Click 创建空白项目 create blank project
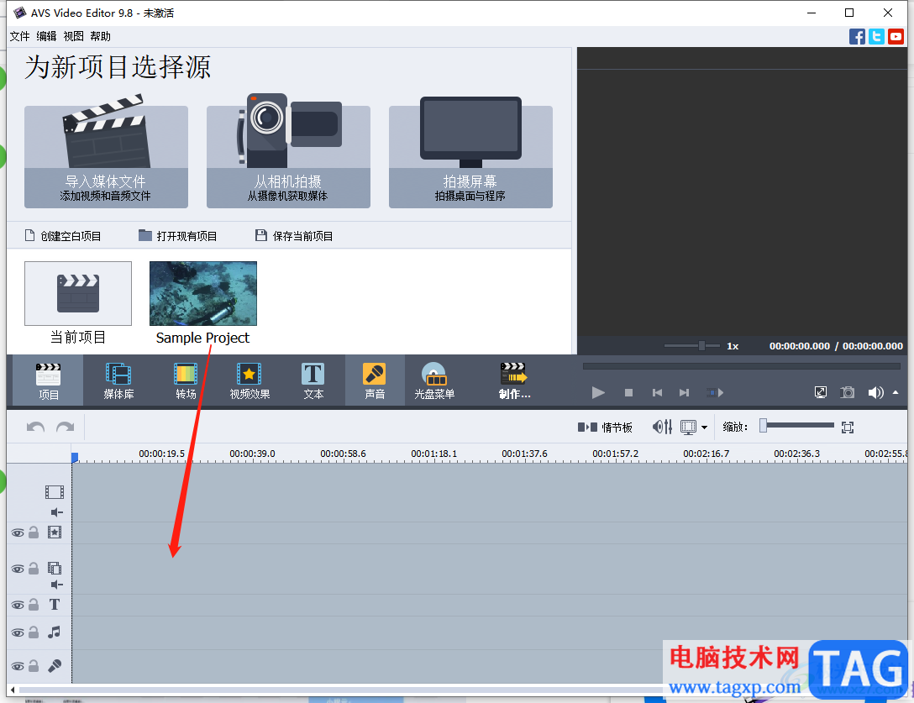 coord(63,236)
